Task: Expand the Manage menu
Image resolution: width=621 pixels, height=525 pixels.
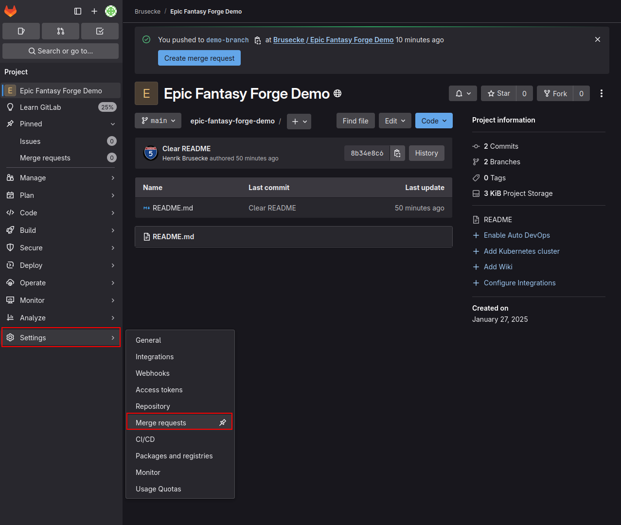Action: pos(61,178)
